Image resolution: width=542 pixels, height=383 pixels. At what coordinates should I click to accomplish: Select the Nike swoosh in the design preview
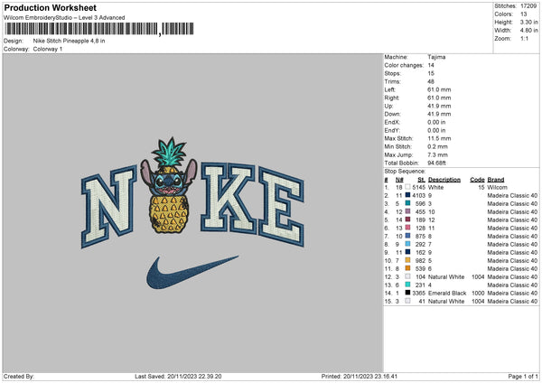pyautogui.click(x=192, y=273)
